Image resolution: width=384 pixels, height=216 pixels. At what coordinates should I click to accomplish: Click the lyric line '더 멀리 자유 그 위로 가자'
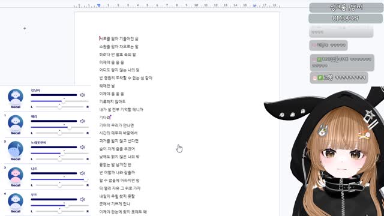(x=120, y=188)
